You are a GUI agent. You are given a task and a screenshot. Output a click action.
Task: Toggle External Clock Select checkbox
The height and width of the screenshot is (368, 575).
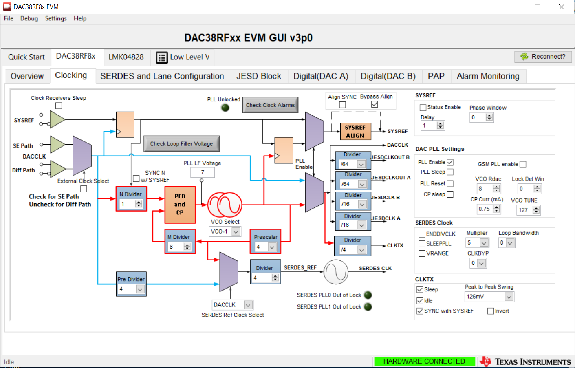(x=84, y=189)
